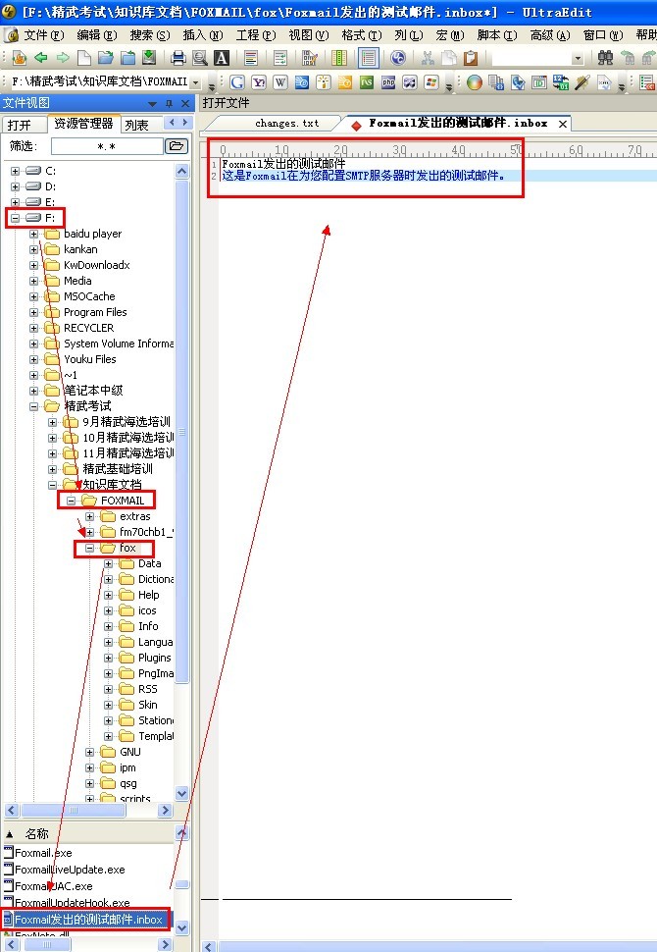Click the binoculars find icon
Screen dimensions: 657x952
(x=605, y=58)
